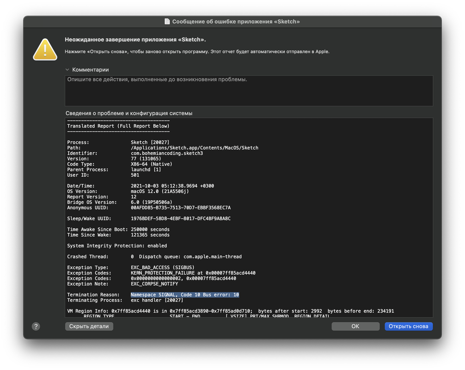The image size is (465, 370).
Task: Click terminating process 'exc handler [20027]'
Action: click(x=157, y=300)
